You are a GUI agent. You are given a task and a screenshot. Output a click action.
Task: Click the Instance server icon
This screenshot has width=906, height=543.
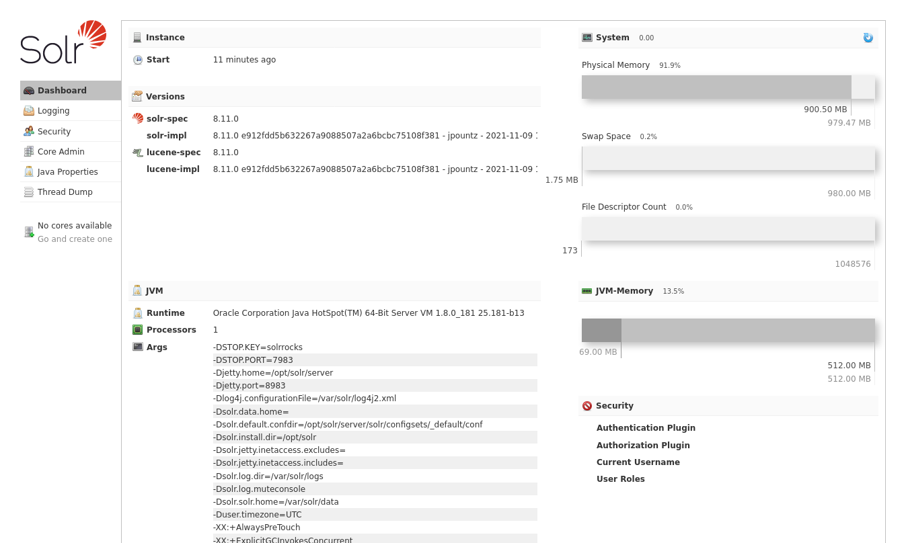tap(137, 38)
